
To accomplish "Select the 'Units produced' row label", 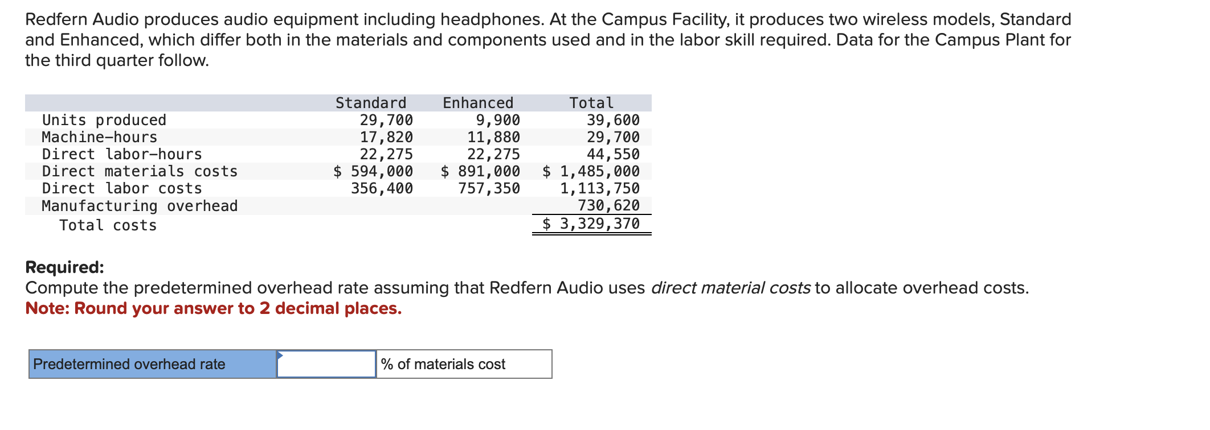I will (104, 120).
